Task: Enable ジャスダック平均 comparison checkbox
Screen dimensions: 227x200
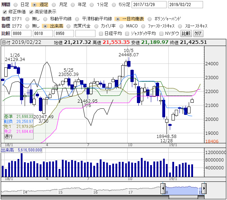Action: [127, 34]
